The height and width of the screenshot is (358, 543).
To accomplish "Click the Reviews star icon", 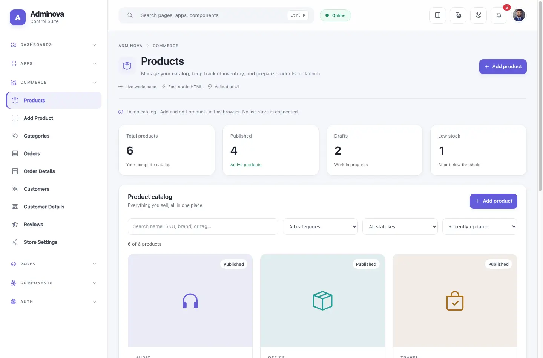I will tap(15, 224).
